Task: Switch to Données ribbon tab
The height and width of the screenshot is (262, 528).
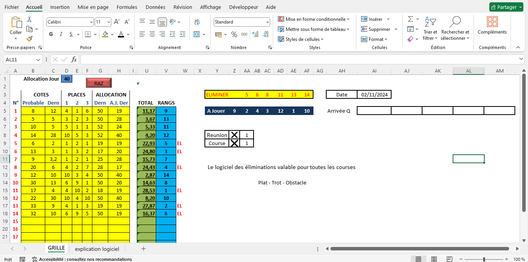Action: pos(155,7)
